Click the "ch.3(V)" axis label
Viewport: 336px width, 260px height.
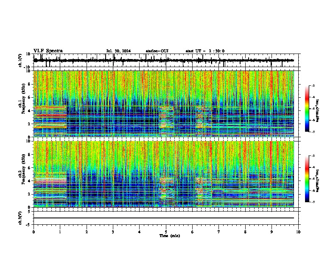pyautogui.click(x=20, y=218)
